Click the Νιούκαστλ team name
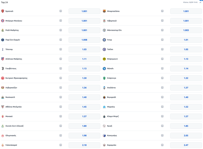 click(10, 97)
